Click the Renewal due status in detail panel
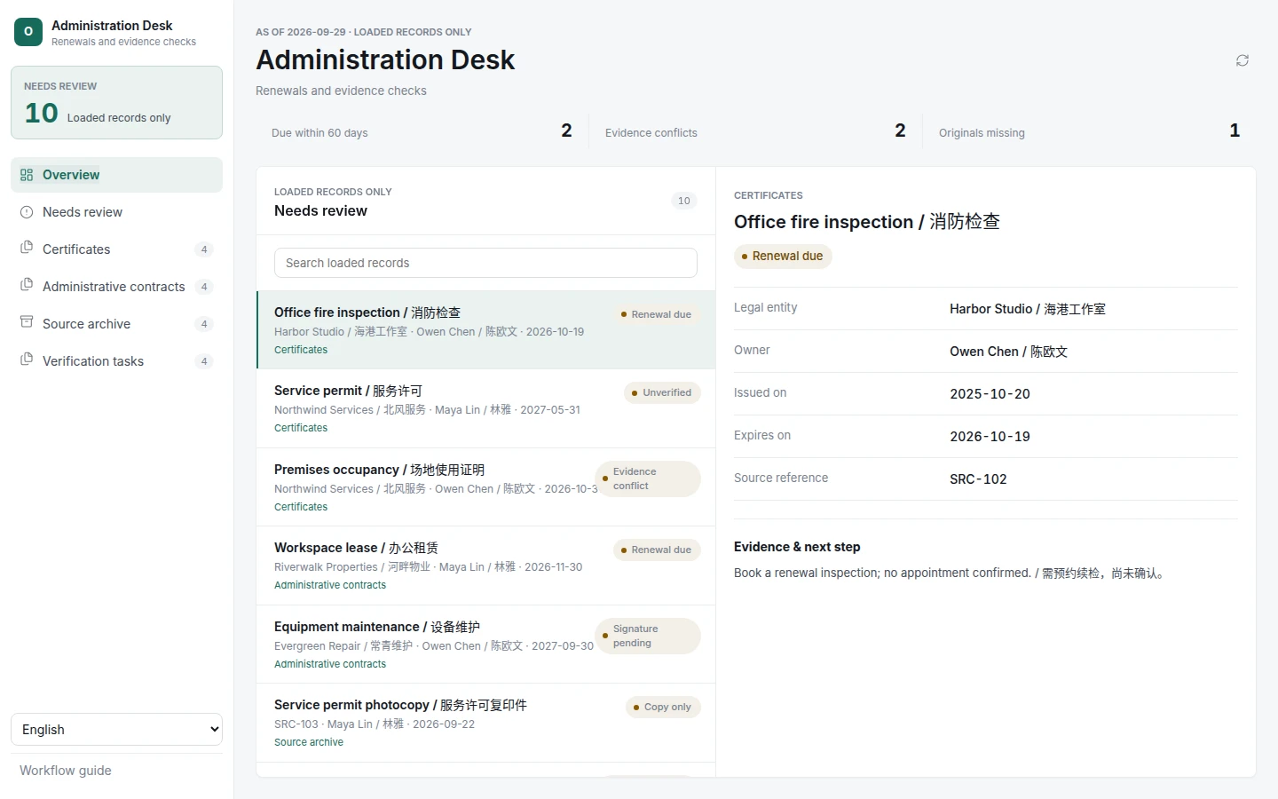Image resolution: width=1278 pixels, height=799 pixels. click(x=783, y=256)
